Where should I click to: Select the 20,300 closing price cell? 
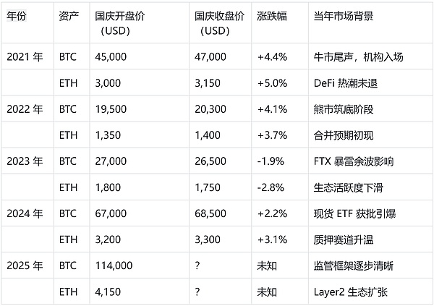pos(211,109)
